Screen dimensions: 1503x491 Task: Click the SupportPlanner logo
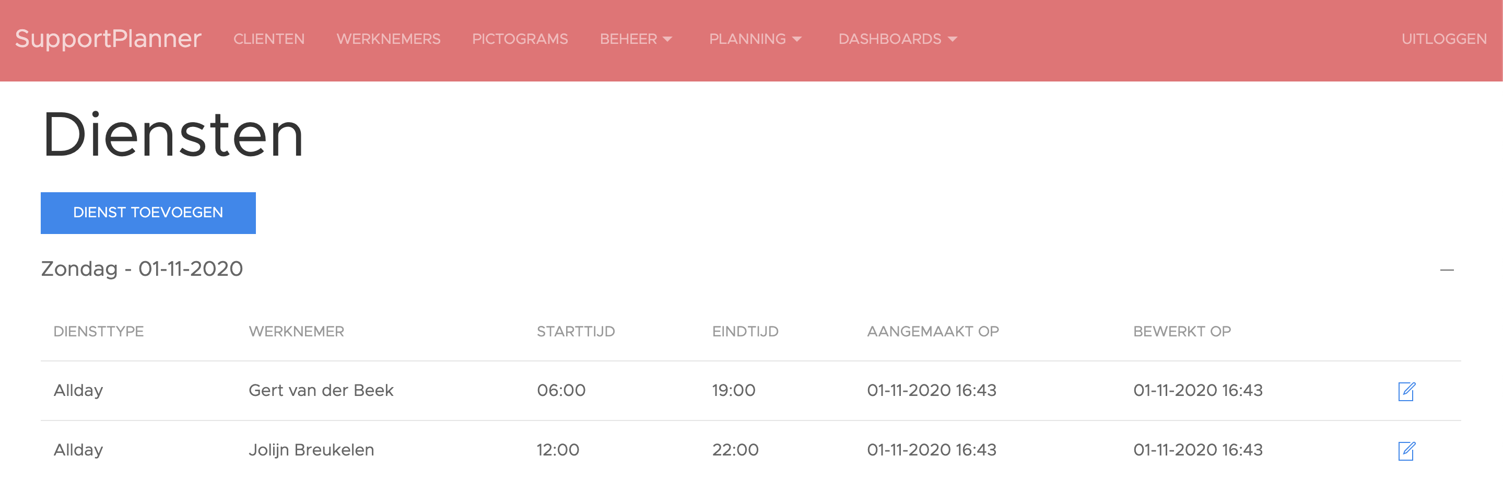[108, 39]
